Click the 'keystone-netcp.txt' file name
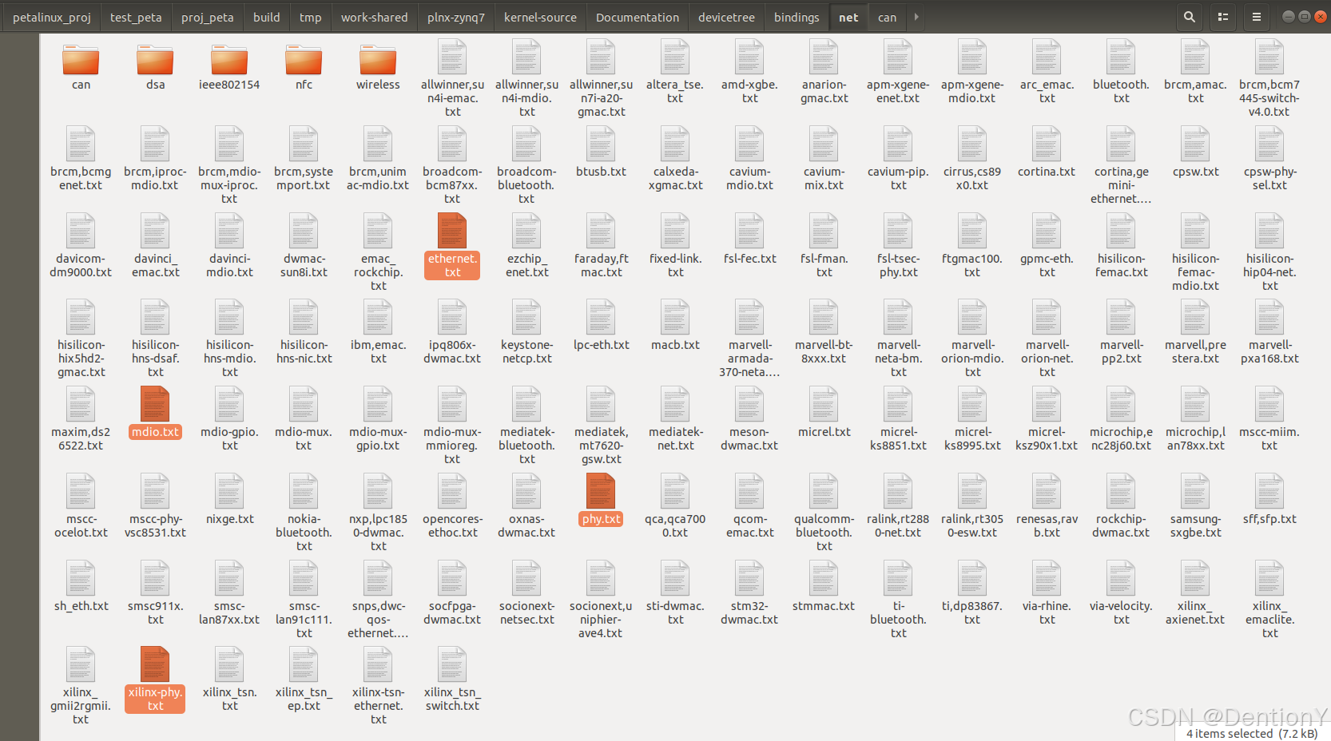 [x=526, y=352]
